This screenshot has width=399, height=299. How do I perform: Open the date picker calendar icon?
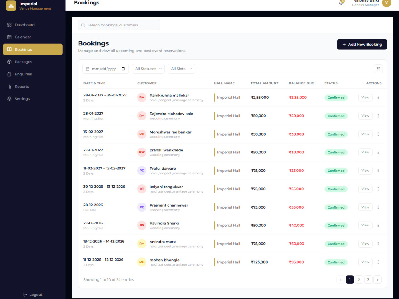pyautogui.click(x=123, y=69)
